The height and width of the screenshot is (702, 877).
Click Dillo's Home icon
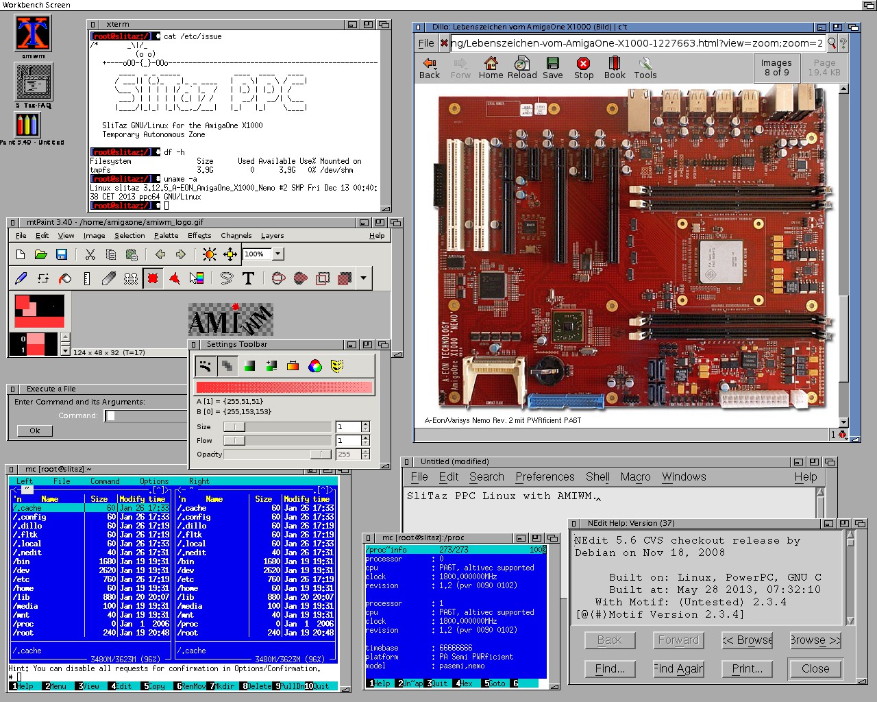point(491,68)
